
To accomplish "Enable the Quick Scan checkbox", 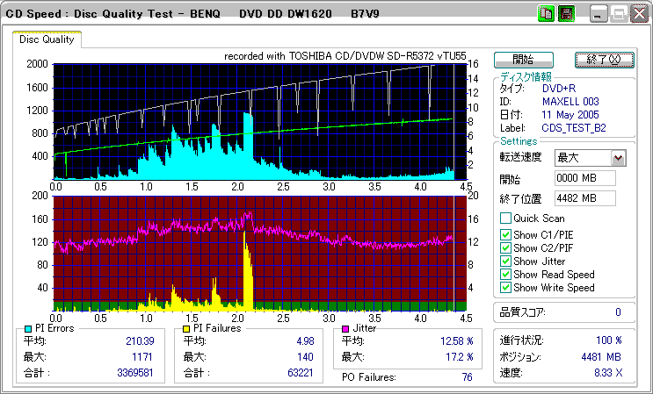I will coord(505,218).
